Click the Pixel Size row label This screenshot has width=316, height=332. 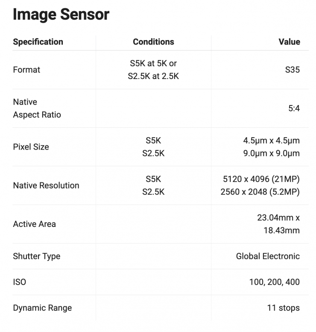click(31, 147)
